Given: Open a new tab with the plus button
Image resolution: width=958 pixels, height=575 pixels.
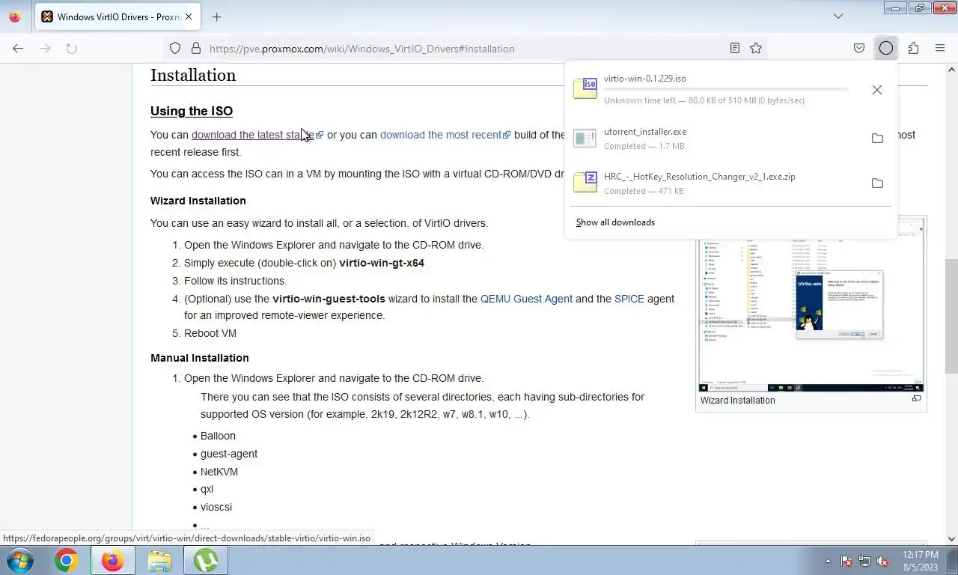Looking at the screenshot, I should pyautogui.click(x=216, y=16).
